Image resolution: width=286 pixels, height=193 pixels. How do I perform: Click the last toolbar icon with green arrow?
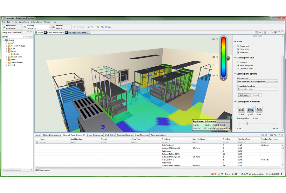pyautogui.click(x=109, y=27)
